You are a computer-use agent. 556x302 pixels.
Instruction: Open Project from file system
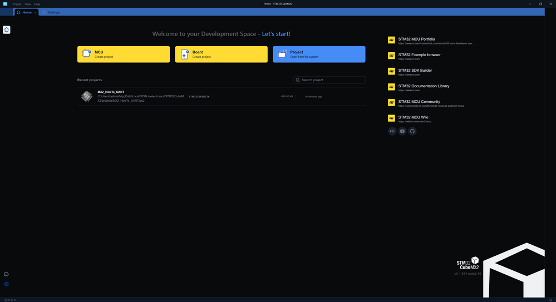tap(319, 55)
